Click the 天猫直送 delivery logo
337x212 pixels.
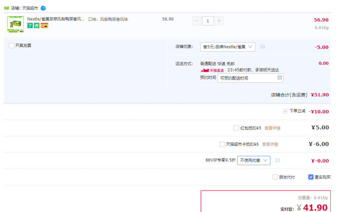[x=212, y=70]
